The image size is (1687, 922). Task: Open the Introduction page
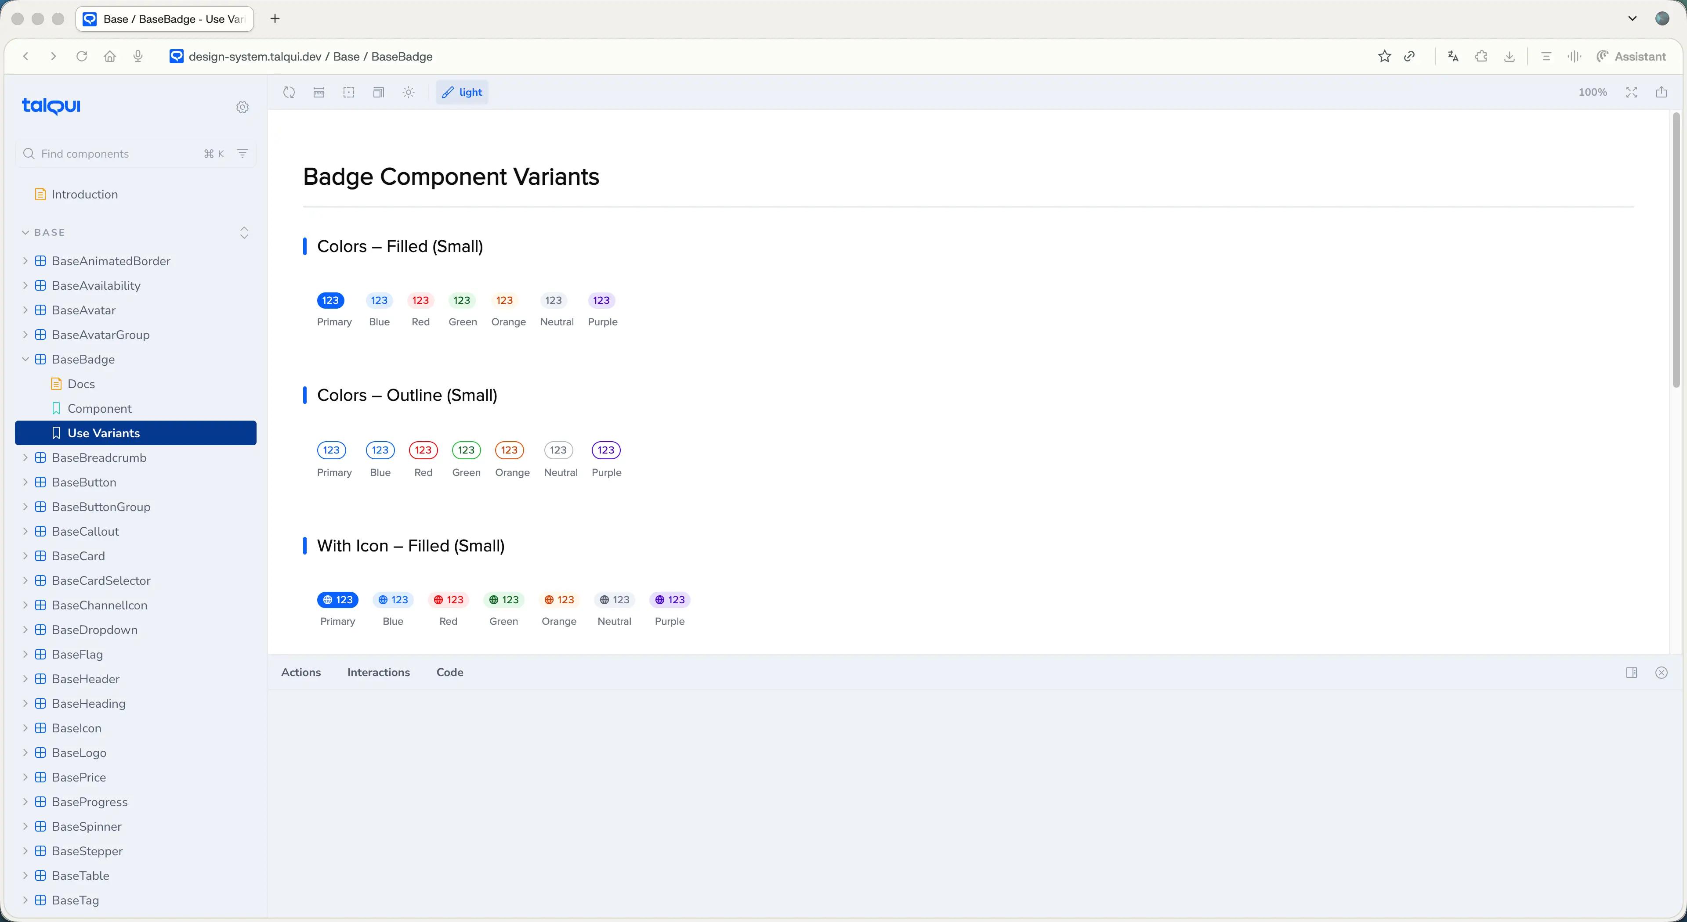pyautogui.click(x=84, y=194)
